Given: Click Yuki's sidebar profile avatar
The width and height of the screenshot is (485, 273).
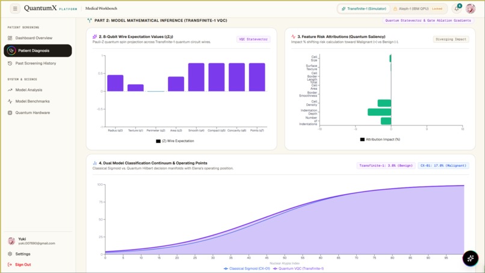Looking at the screenshot, I should (11, 241).
